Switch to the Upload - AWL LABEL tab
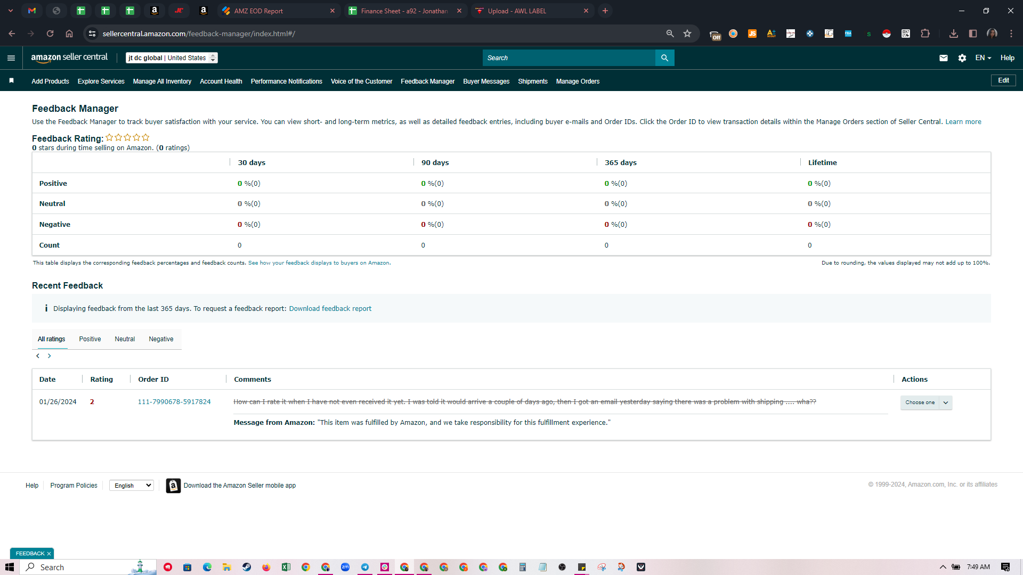This screenshot has width=1023, height=575. coord(532,11)
